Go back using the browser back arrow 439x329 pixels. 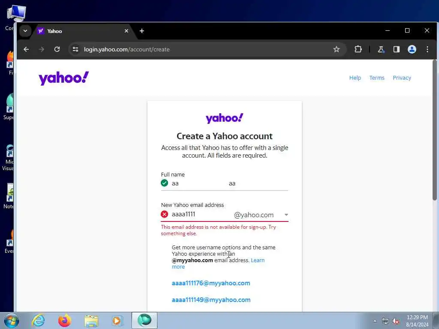click(x=26, y=50)
